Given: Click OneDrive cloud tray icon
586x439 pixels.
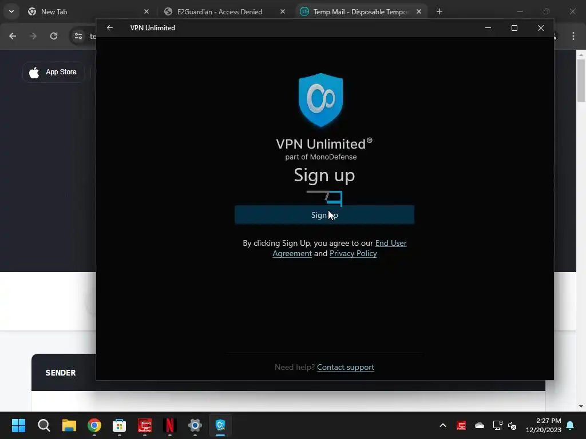Looking at the screenshot, I should pyautogui.click(x=480, y=425).
